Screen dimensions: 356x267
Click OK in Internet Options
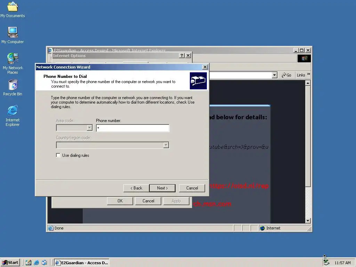[x=120, y=201]
